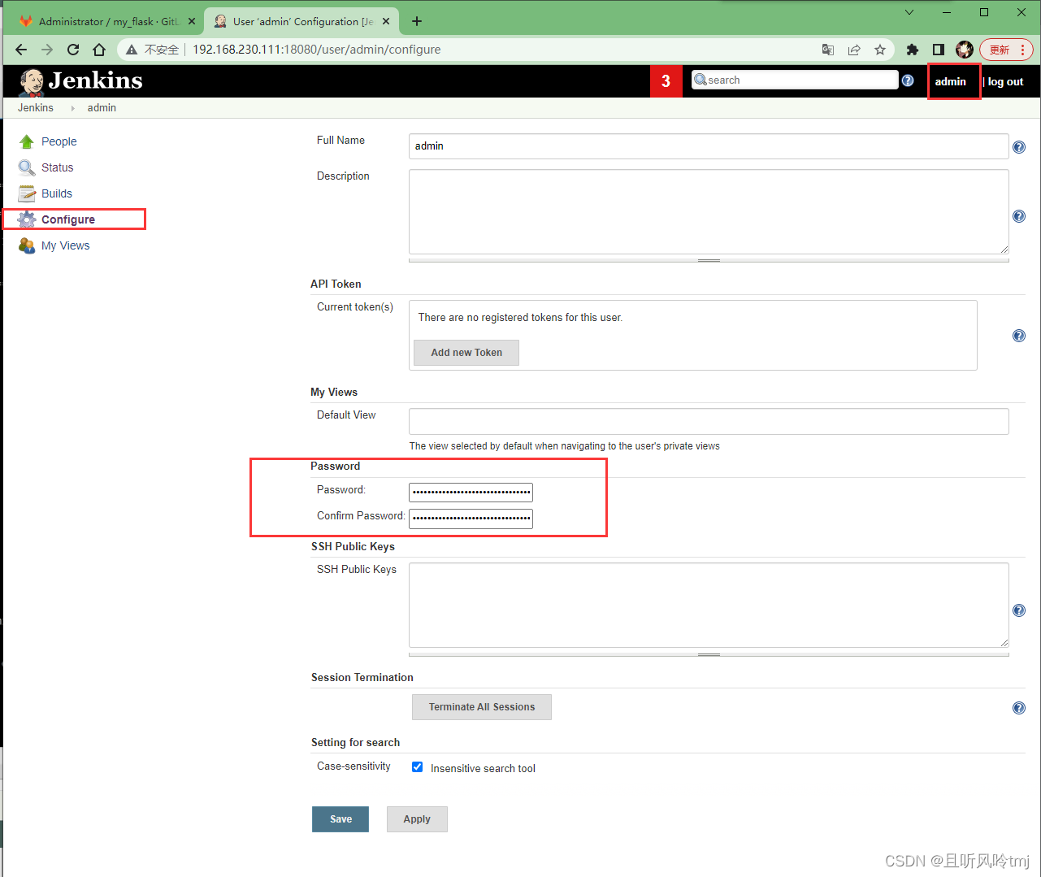
Task: Focus the Jenkins search box
Action: tap(795, 80)
